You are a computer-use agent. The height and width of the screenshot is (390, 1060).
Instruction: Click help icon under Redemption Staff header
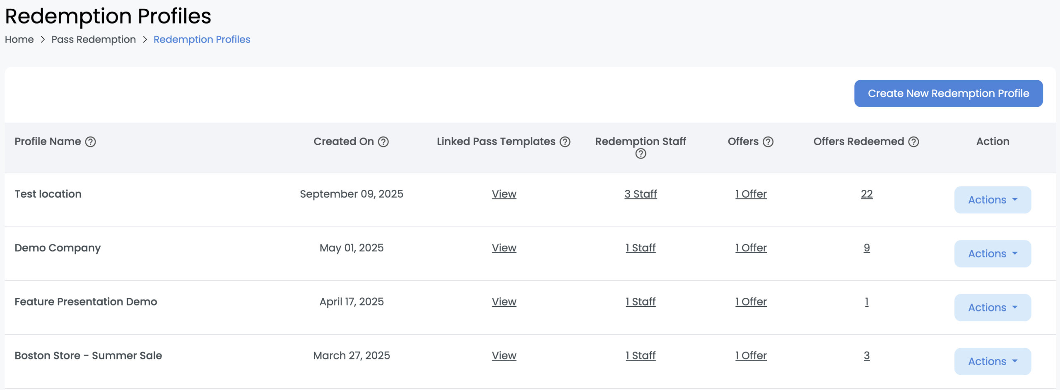point(641,154)
